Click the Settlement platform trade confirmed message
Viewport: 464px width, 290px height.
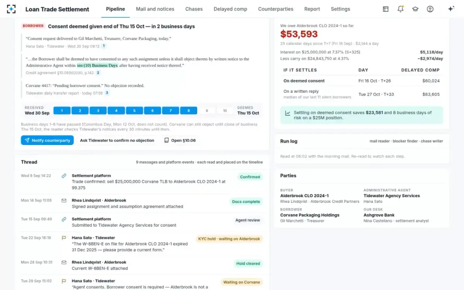coord(142,182)
